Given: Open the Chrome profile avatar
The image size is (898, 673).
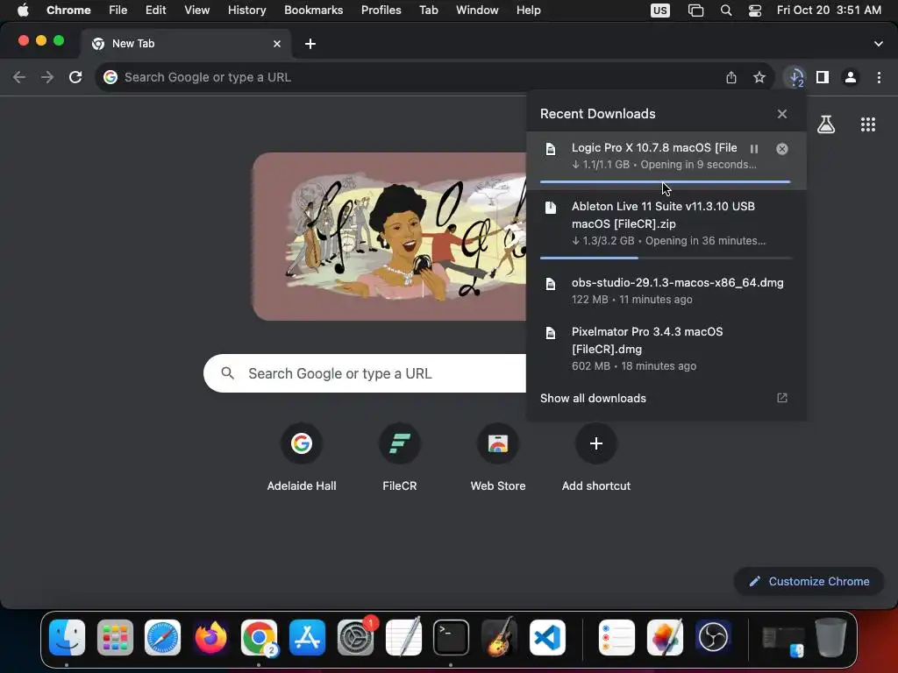Looking at the screenshot, I should 851,77.
